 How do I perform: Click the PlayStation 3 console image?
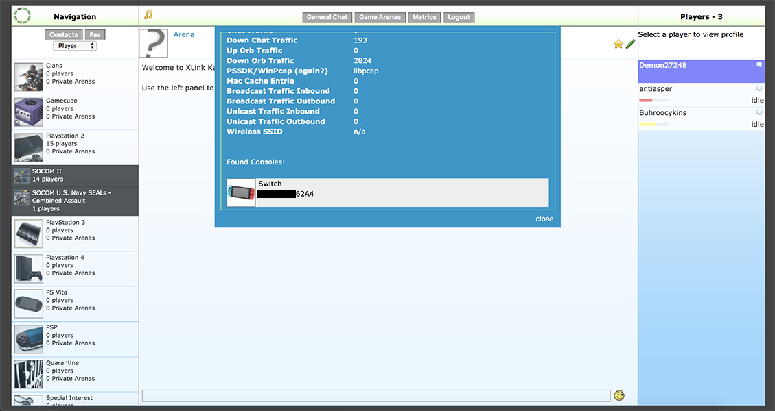(29, 234)
